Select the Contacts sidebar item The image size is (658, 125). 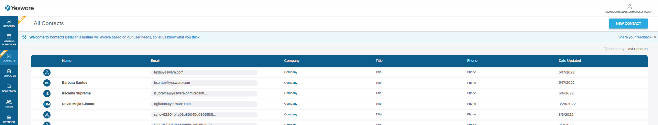pyautogui.click(x=9, y=57)
